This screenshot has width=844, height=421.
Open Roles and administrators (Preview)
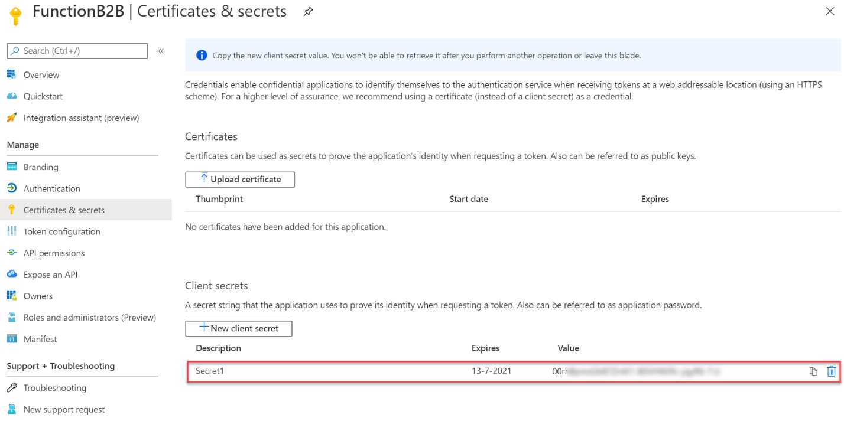click(x=89, y=317)
